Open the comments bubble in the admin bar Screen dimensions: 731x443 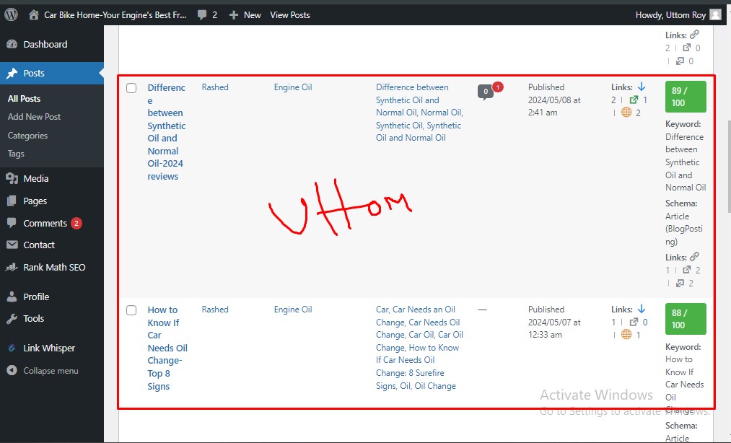pyautogui.click(x=202, y=15)
